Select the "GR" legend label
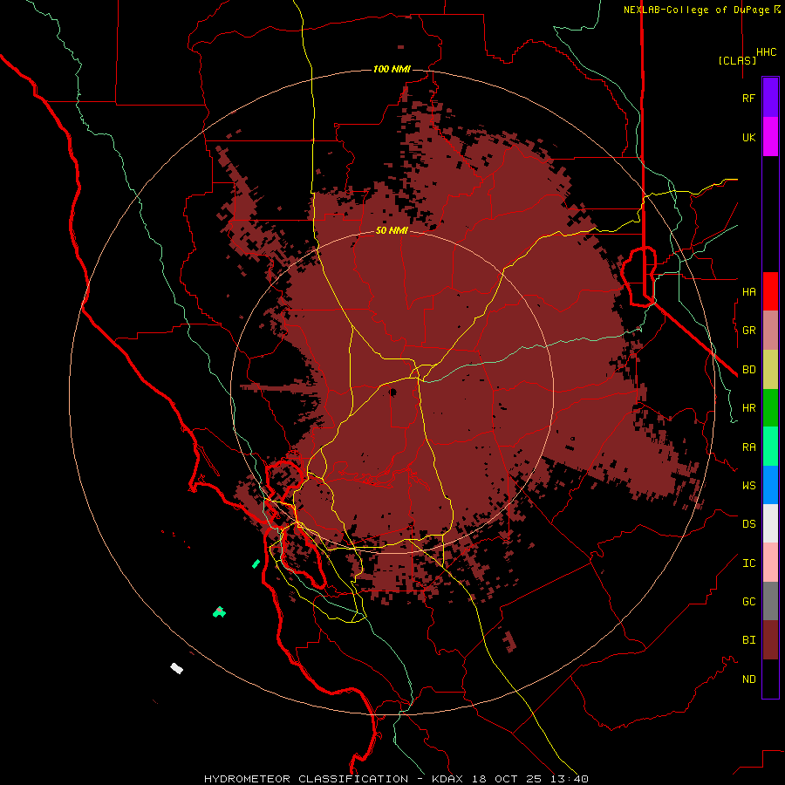 [x=748, y=331]
